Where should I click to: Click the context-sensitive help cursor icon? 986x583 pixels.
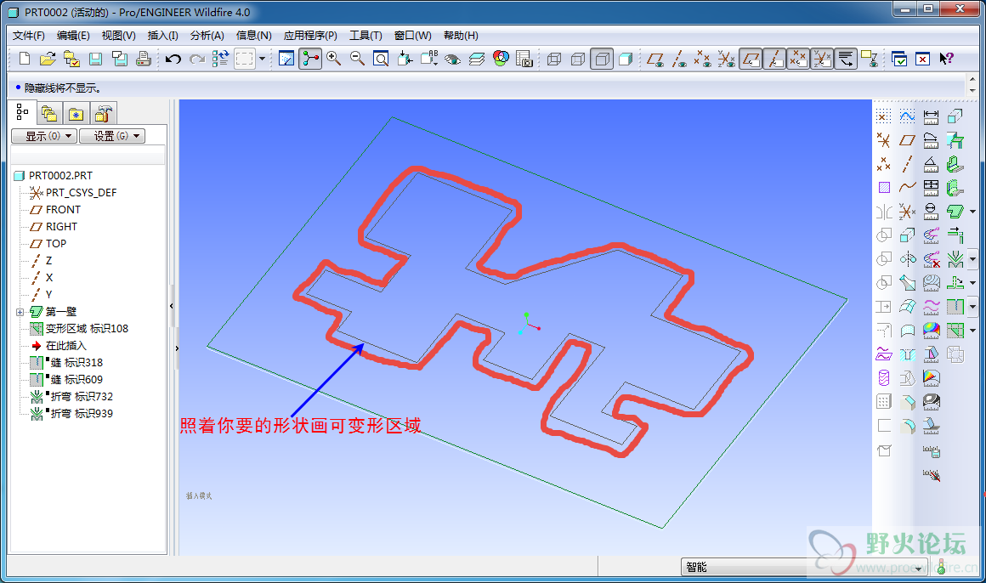point(946,59)
